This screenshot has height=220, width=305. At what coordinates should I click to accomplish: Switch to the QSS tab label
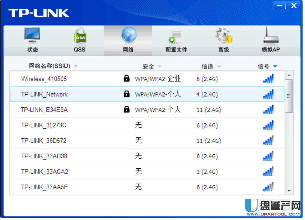(79, 50)
